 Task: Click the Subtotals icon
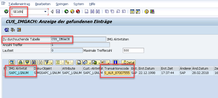coord(68,62)
